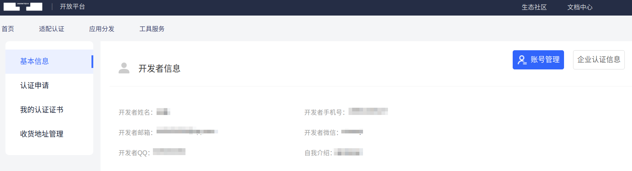Click the developer avatar icon
Screen dimensions: 632x171
click(124, 68)
